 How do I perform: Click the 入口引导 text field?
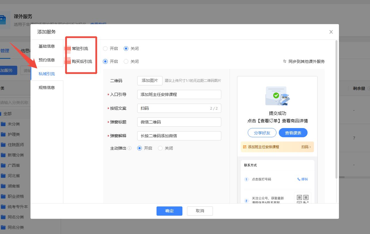coord(179,94)
